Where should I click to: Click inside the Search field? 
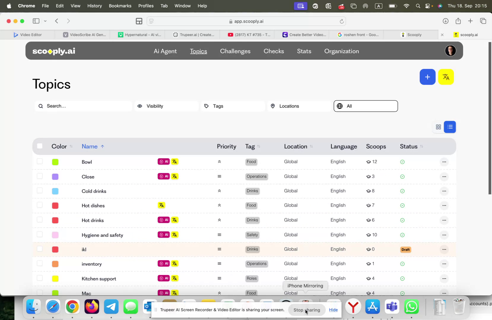[x=83, y=106]
